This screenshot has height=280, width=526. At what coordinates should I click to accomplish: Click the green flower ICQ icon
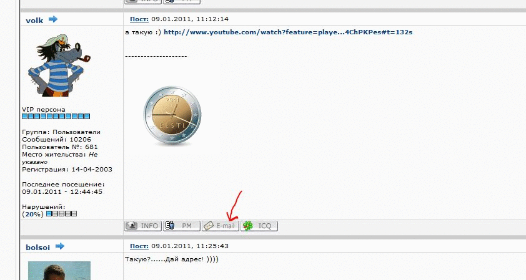[x=248, y=226]
